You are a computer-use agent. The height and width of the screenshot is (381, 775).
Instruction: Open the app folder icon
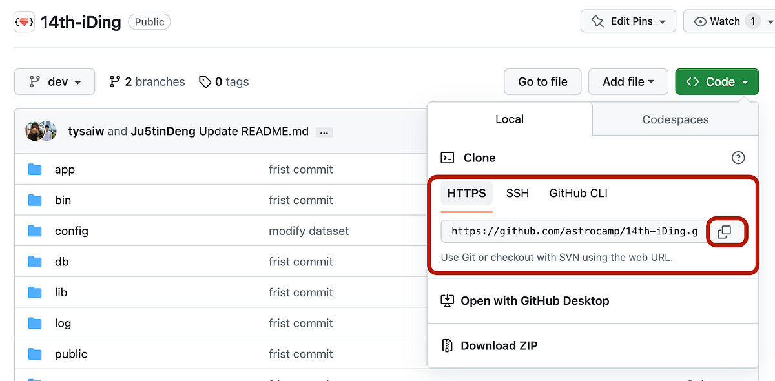coord(34,169)
